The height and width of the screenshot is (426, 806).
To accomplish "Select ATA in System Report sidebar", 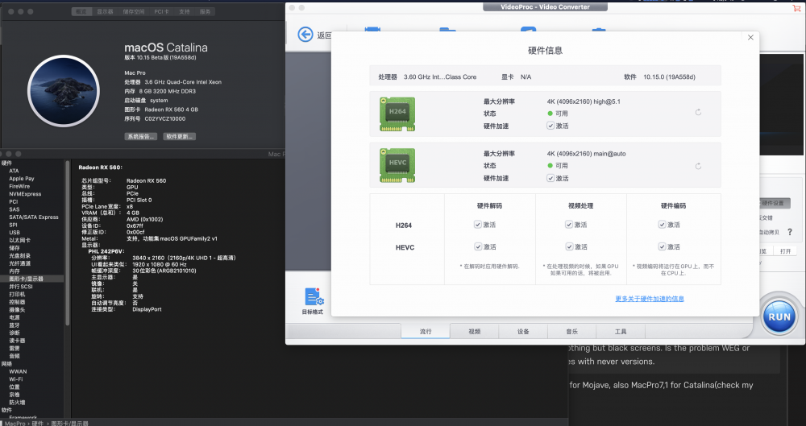I will pos(14,171).
